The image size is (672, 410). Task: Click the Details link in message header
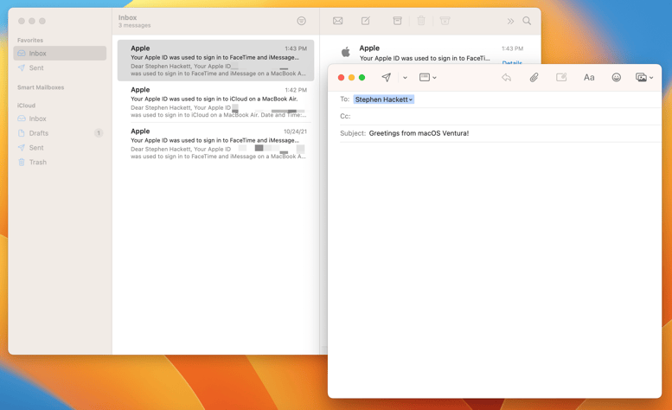pyautogui.click(x=512, y=62)
